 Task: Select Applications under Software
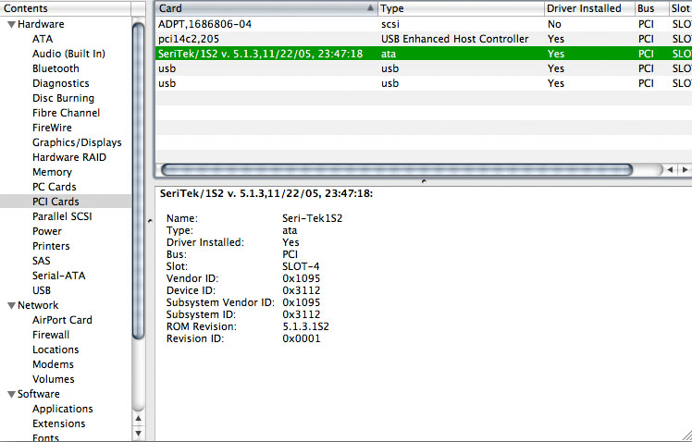(x=63, y=409)
